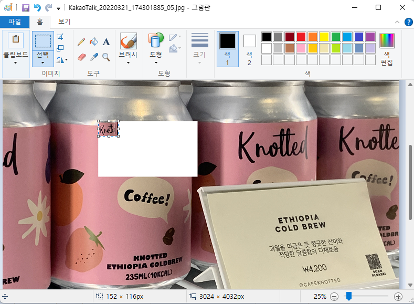Viewport: 414px width, 304px height.
Task: Expand the 도형 dropdown arrow
Action: coord(156,63)
